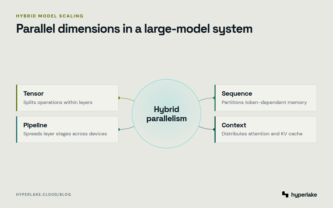
Task: Click the Tensor card connector dot
Action: [x=119, y=98]
